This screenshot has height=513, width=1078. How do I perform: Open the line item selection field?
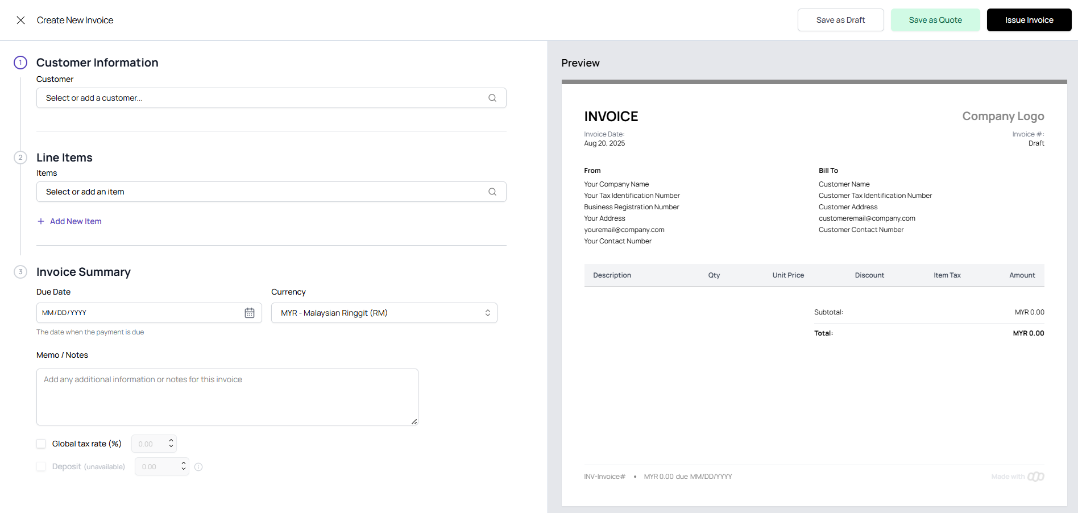[x=227, y=192]
